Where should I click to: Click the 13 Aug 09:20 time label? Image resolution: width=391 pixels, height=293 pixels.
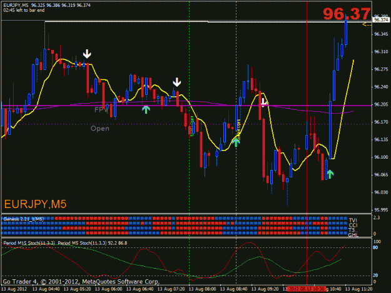pos(265,289)
